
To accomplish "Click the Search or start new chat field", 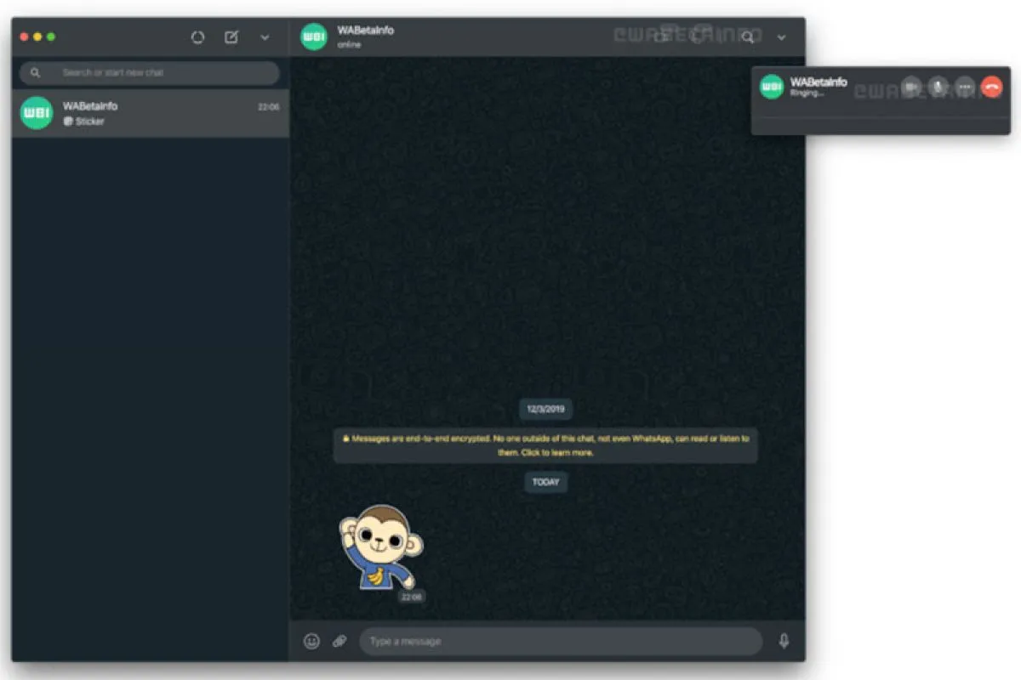I will pyautogui.click(x=151, y=73).
